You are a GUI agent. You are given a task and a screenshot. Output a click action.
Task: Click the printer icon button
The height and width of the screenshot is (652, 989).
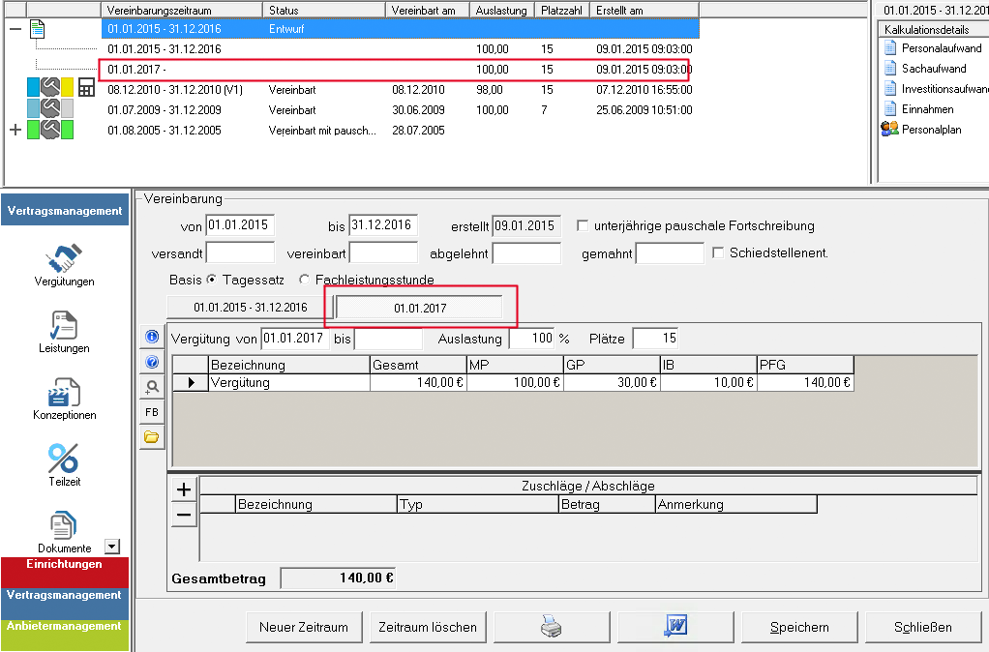[x=550, y=627]
